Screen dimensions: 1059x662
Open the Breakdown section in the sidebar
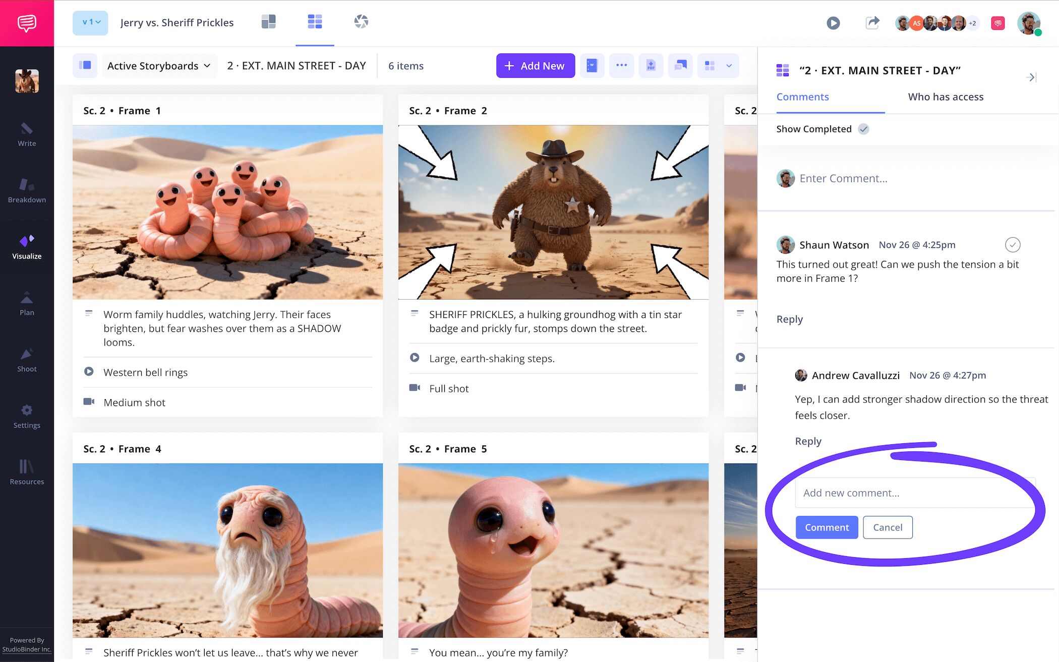point(27,192)
